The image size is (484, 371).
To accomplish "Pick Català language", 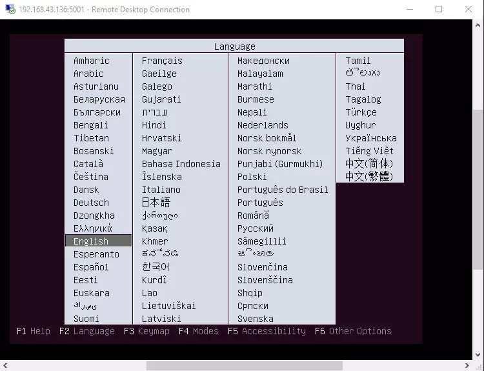I will 88,164.
